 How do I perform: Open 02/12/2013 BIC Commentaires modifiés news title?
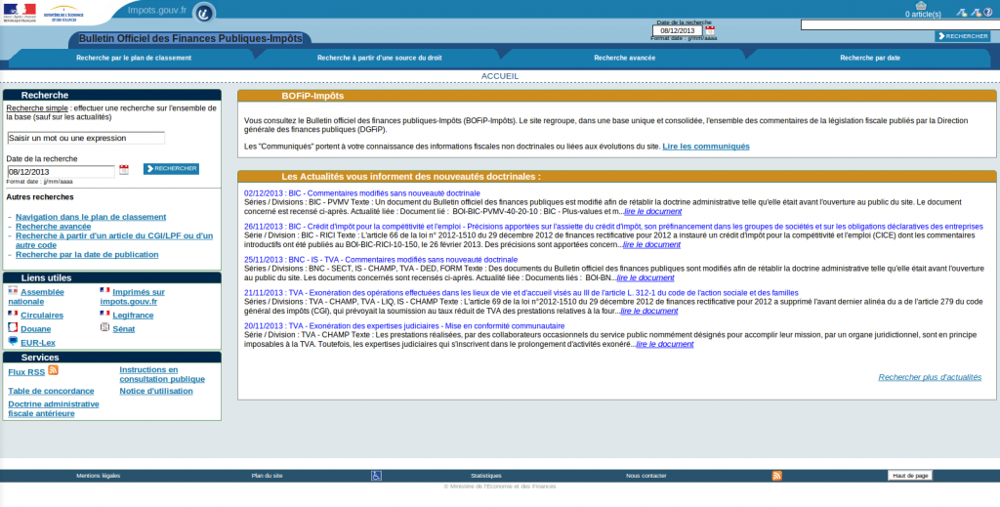pyautogui.click(x=361, y=193)
